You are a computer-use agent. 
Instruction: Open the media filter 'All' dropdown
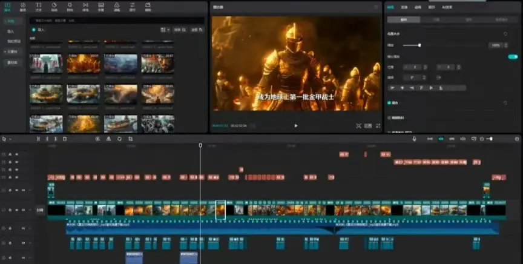click(197, 30)
